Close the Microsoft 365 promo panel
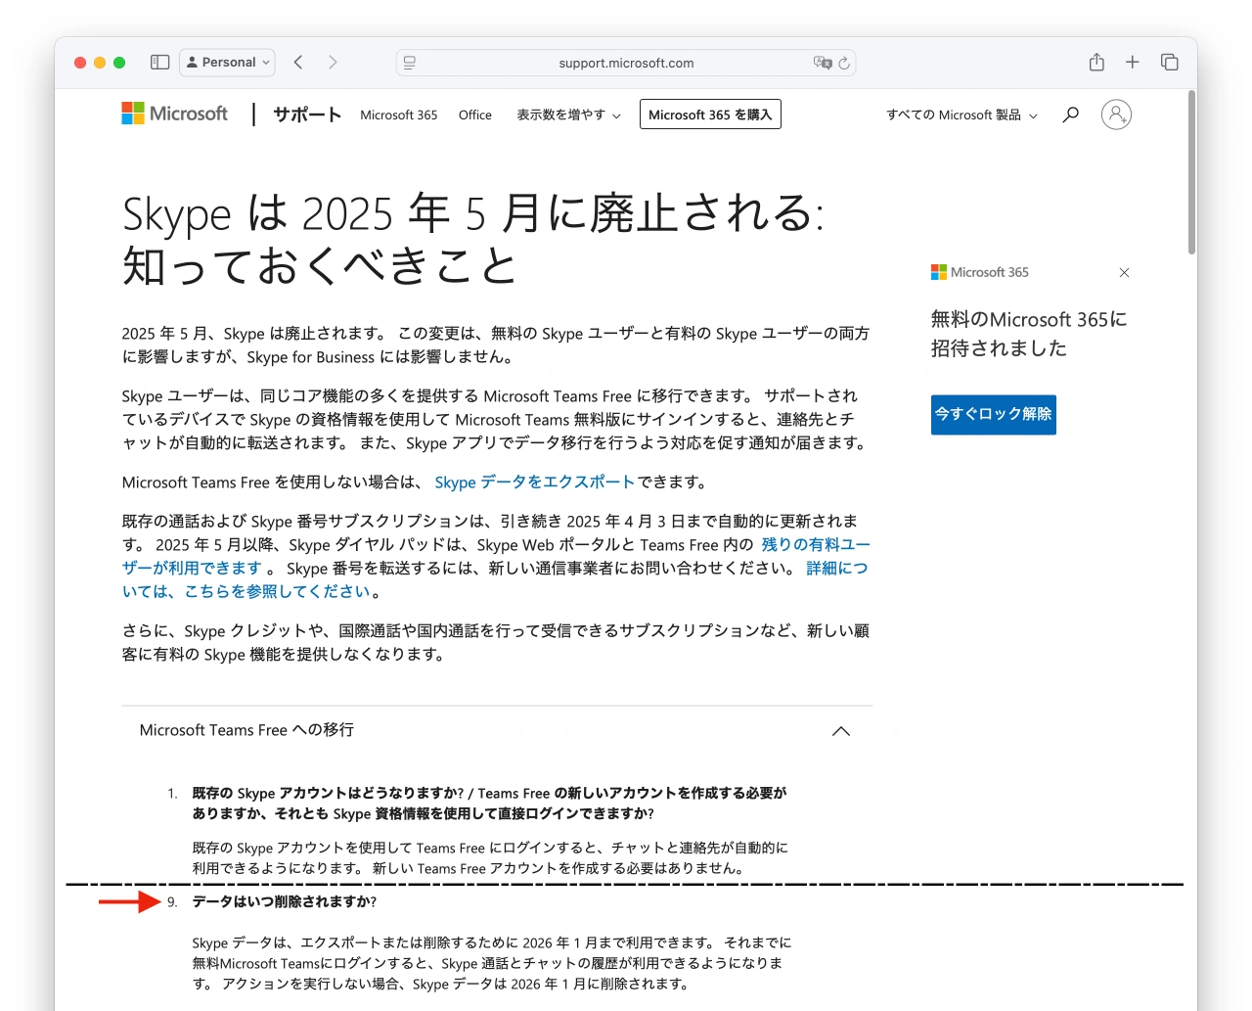Viewport: 1252px width, 1011px height. [x=1124, y=273]
